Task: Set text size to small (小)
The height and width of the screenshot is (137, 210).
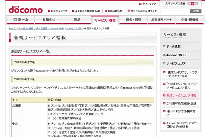Action: tap(189, 4)
